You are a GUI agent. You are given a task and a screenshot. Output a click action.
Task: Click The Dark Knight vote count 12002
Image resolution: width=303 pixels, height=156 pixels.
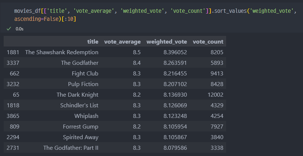(215, 94)
